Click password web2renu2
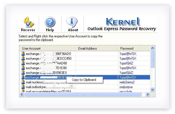 (x=127, y=82)
